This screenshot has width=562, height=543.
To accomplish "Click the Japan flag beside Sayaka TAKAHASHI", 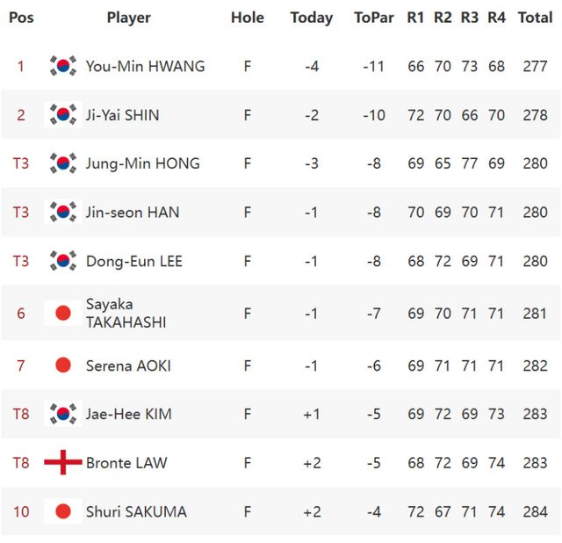I will click(x=62, y=313).
